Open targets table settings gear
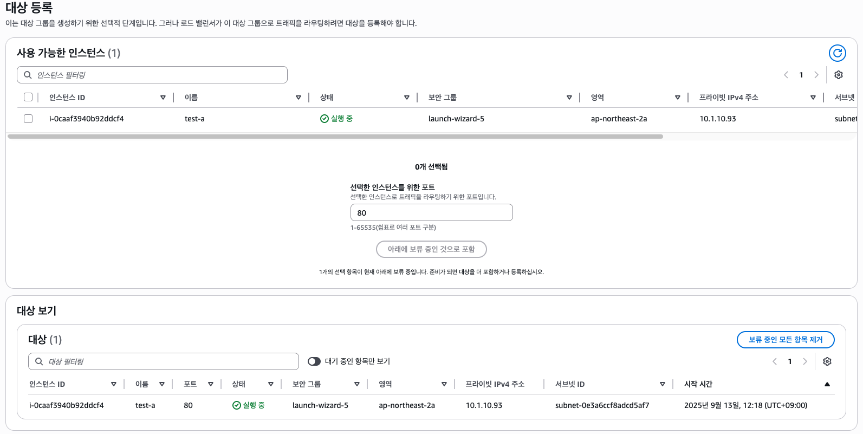 click(827, 361)
